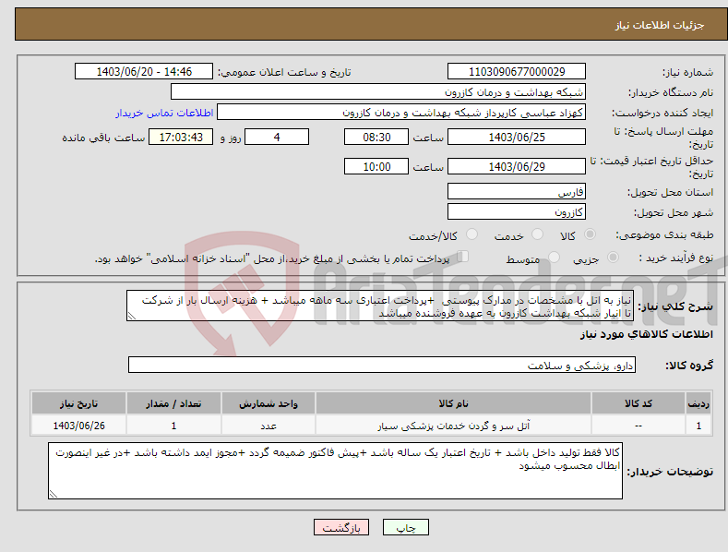Click the validity time field 10:00
This screenshot has height=552, width=728.
376,166
